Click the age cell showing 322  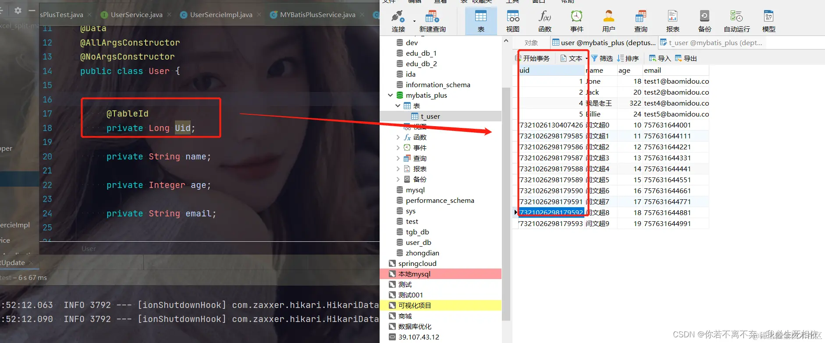(630, 103)
